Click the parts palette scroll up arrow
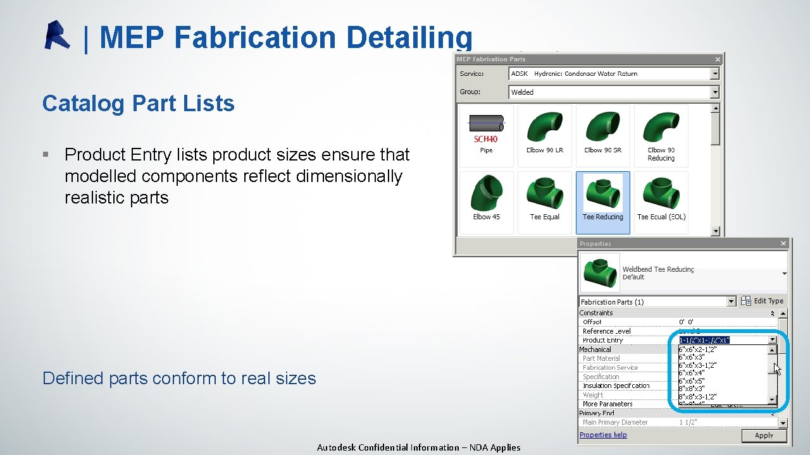The image size is (810, 455). point(715,109)
